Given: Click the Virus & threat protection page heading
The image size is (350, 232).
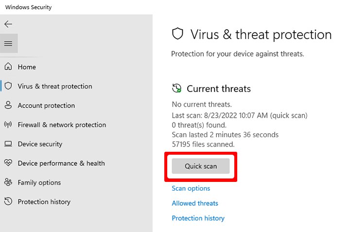Looking at the screenshot, I should tap(261, 35).
